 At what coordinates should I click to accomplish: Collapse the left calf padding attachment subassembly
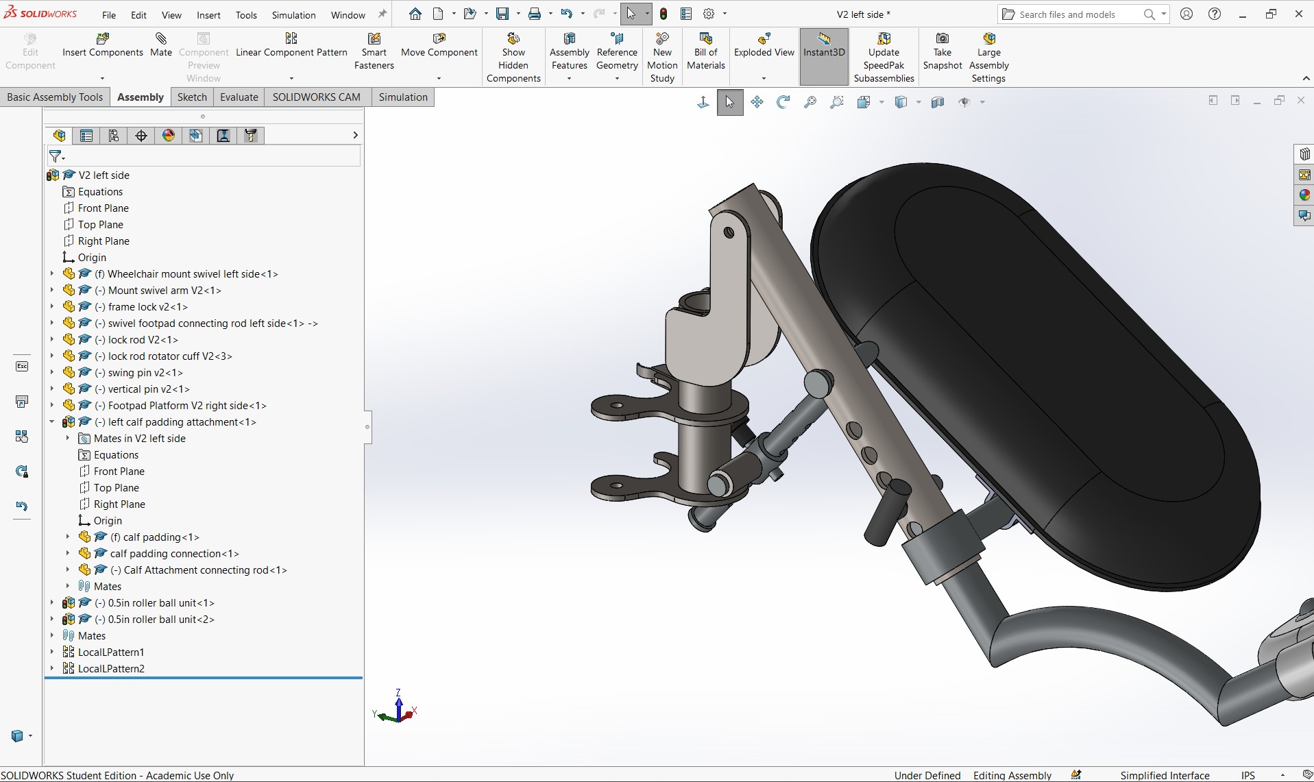click(x=52, y=421)
